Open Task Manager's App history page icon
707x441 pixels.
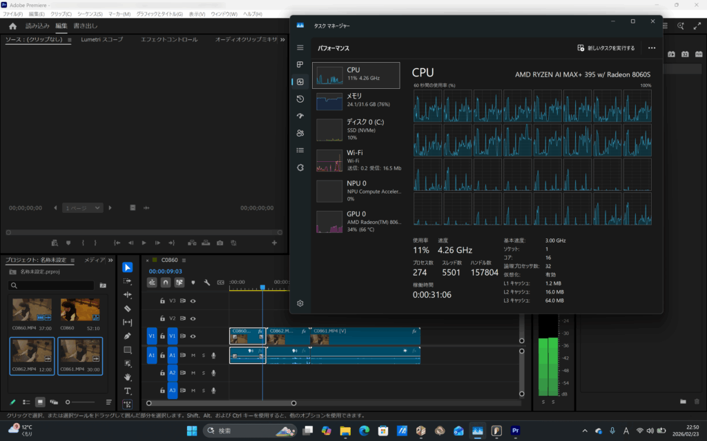pyautogui.click(x=300, y=99)
